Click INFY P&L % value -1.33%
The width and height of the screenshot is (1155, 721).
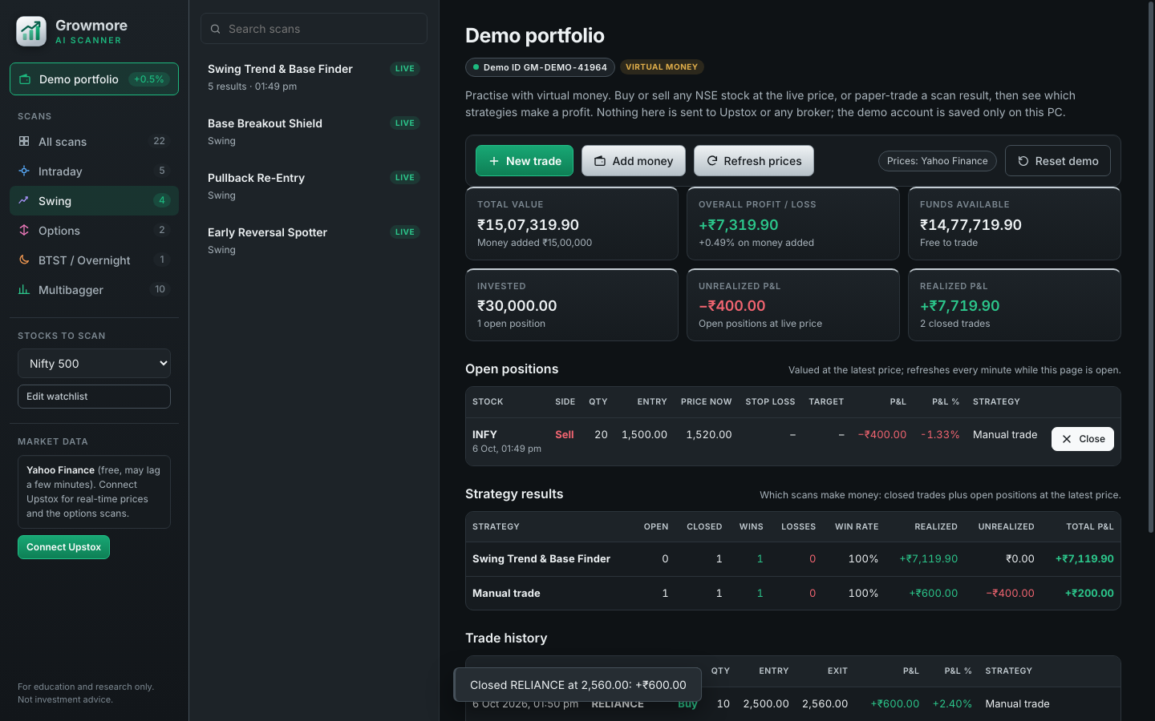940,434
